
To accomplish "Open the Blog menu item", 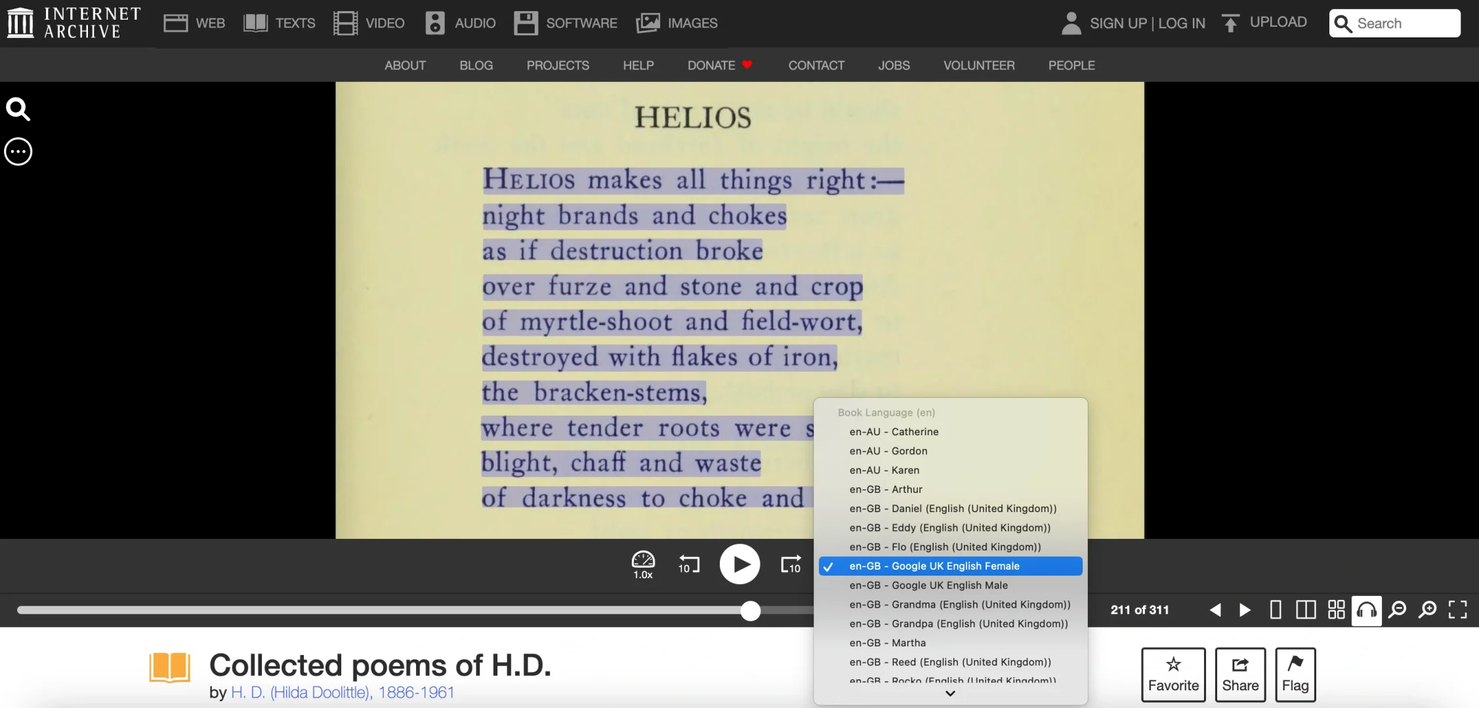I will [x=476, y=66].
